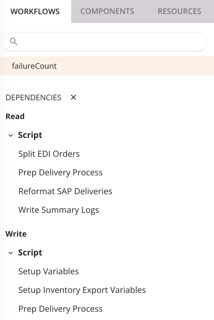
Task: Select the failureCount variable
Action: [x=34, y=66]
